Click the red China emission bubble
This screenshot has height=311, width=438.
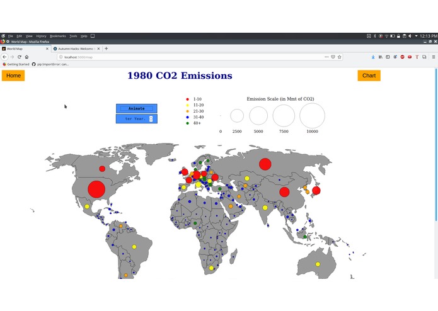click(284, 192)
